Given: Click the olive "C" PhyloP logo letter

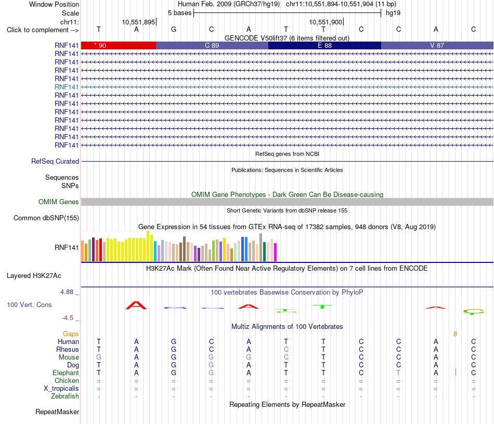Looking at the screenshot, I should (474, 312).
